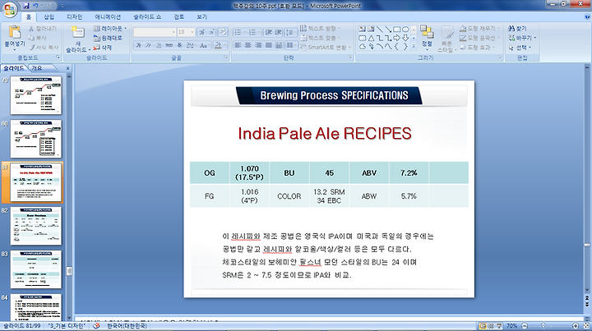Click the 붙여넣기 paste clipboard icon

click(x=15, y=32)
